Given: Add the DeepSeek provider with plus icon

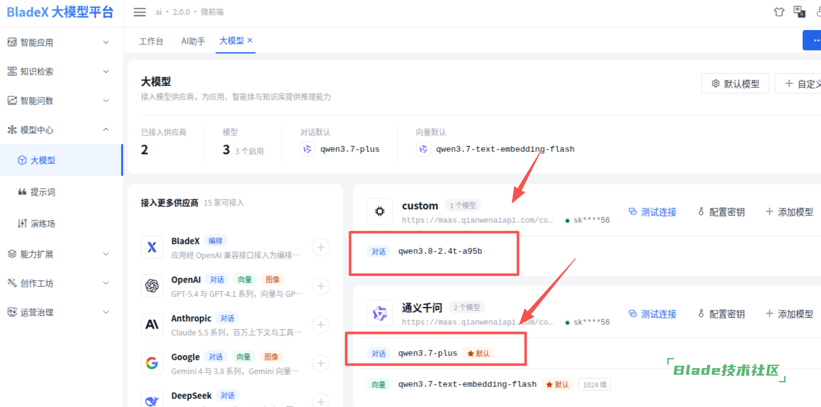Looking at the screenshot, I should (321, 401).
